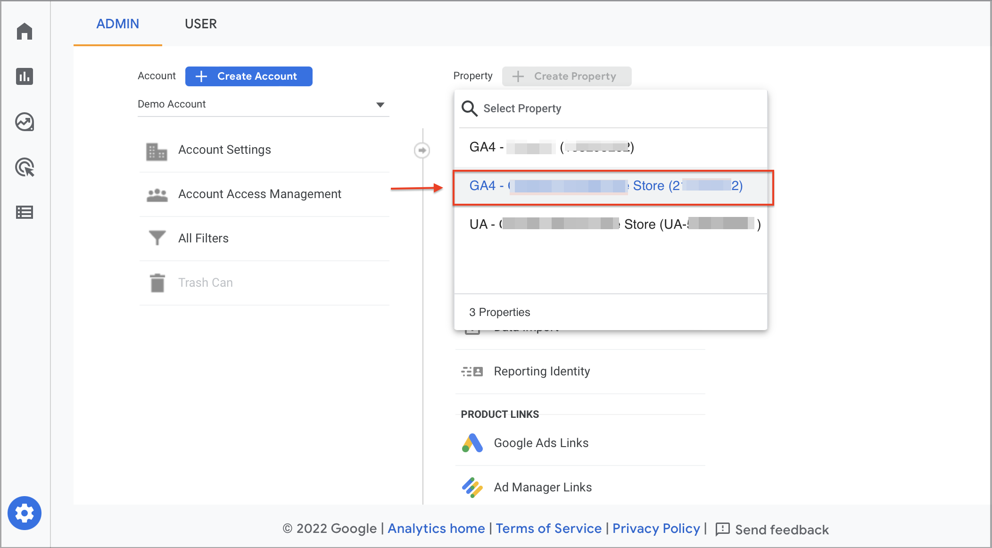Click Send feedback in footer
992x548 pixels.
[x=782, y=530]
